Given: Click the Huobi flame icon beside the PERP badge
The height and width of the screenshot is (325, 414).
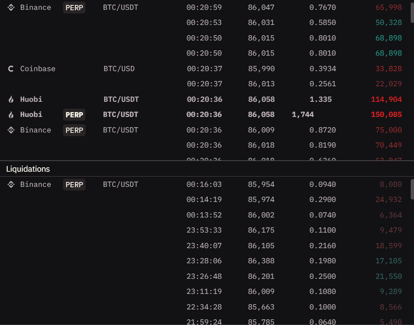Looking at the screenshot, I should tap(10, 114).
